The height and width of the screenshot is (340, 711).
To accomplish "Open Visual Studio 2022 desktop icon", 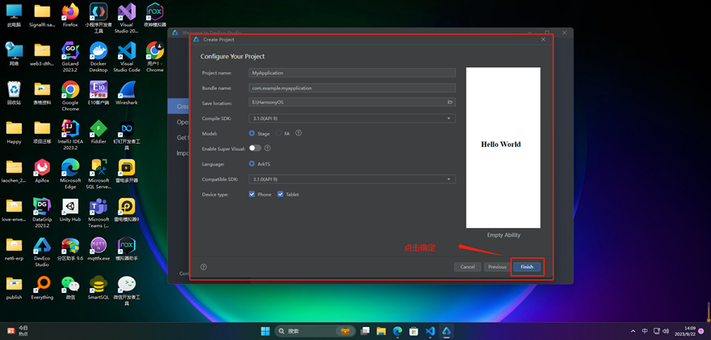I will [127, 18].
